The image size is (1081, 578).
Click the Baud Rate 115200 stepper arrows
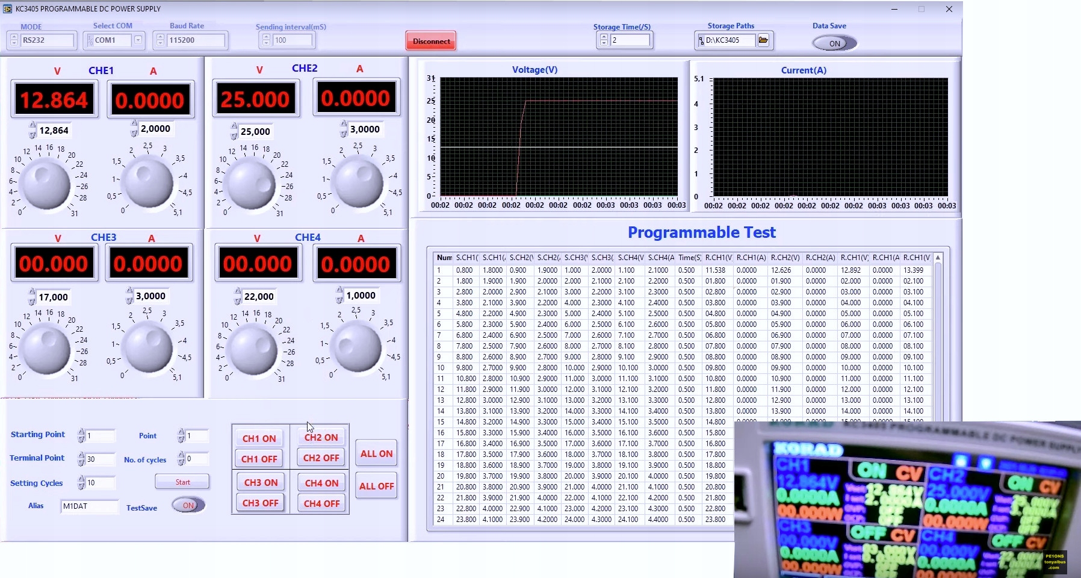160,40
